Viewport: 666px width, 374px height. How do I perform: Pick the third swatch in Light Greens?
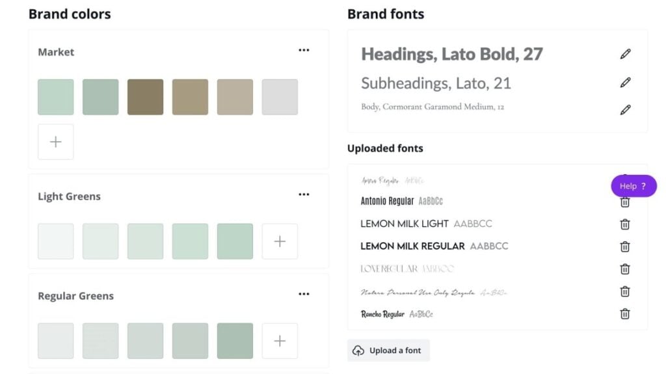pos(145,241)
